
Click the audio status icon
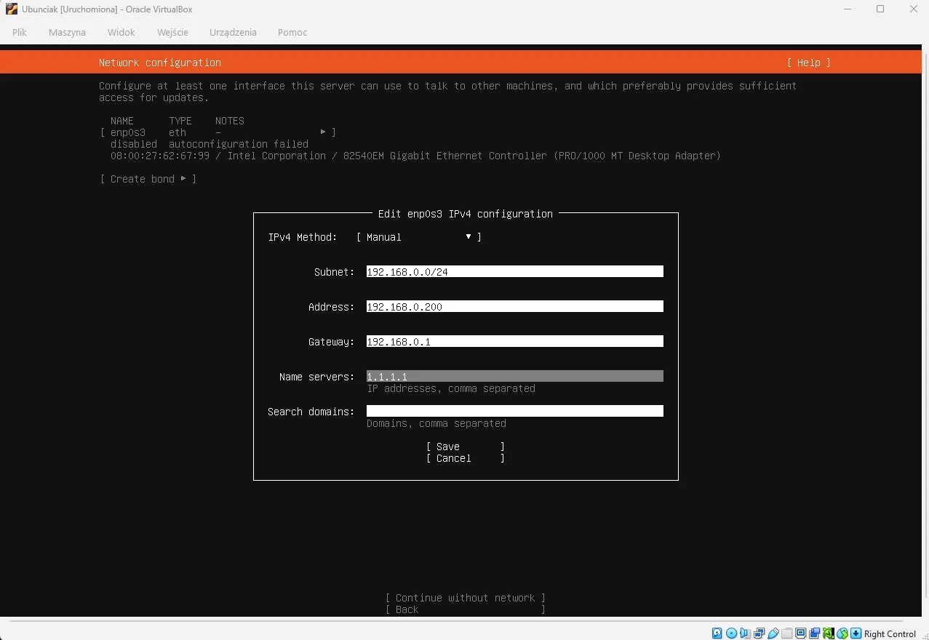745,633
